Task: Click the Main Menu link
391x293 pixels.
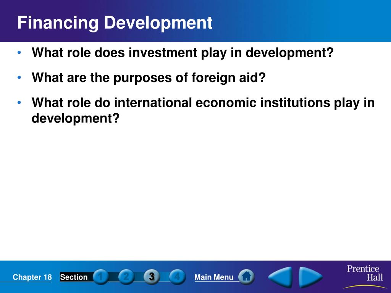Action: (x=214, y=277)
